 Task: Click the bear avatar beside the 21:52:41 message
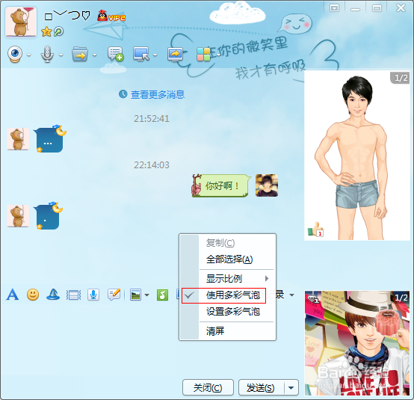pyautogui.click(x=18, y=139)
